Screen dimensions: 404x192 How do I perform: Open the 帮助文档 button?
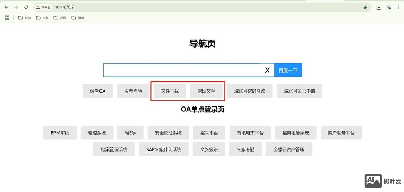[206, 91]
